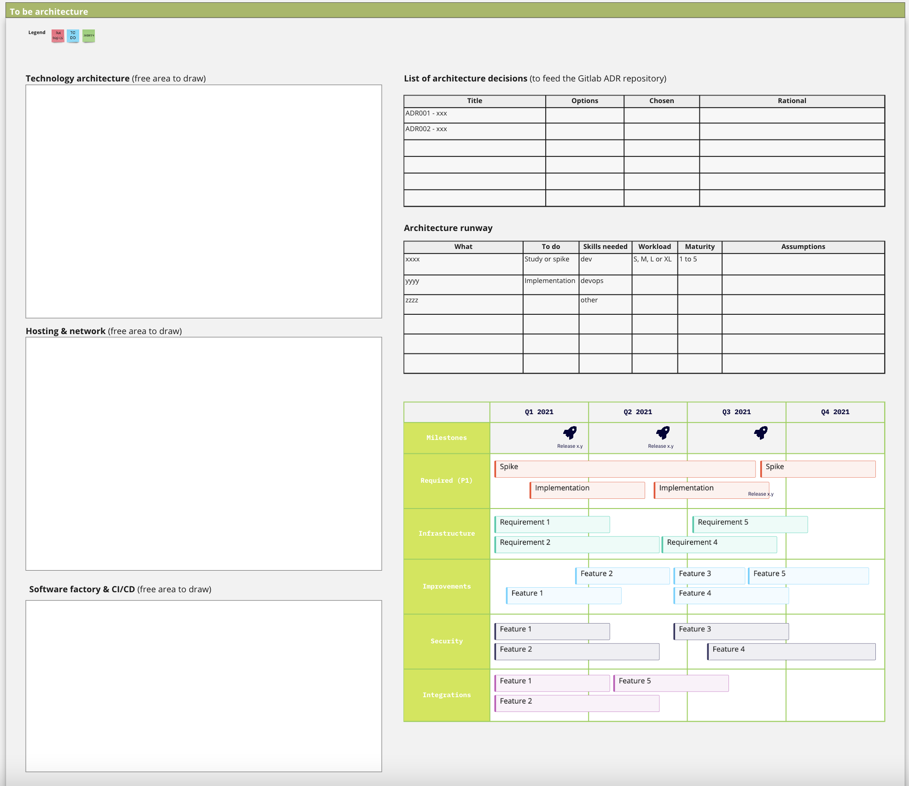Click the Hosting & network drawing area
The height and width of the screenshot is (786, 909).
coord(204,453)
